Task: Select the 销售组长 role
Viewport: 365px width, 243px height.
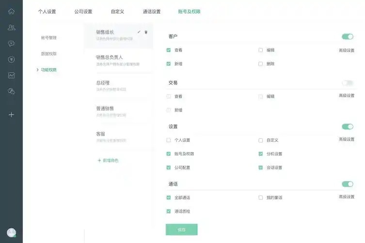Action: pos(118,35)
